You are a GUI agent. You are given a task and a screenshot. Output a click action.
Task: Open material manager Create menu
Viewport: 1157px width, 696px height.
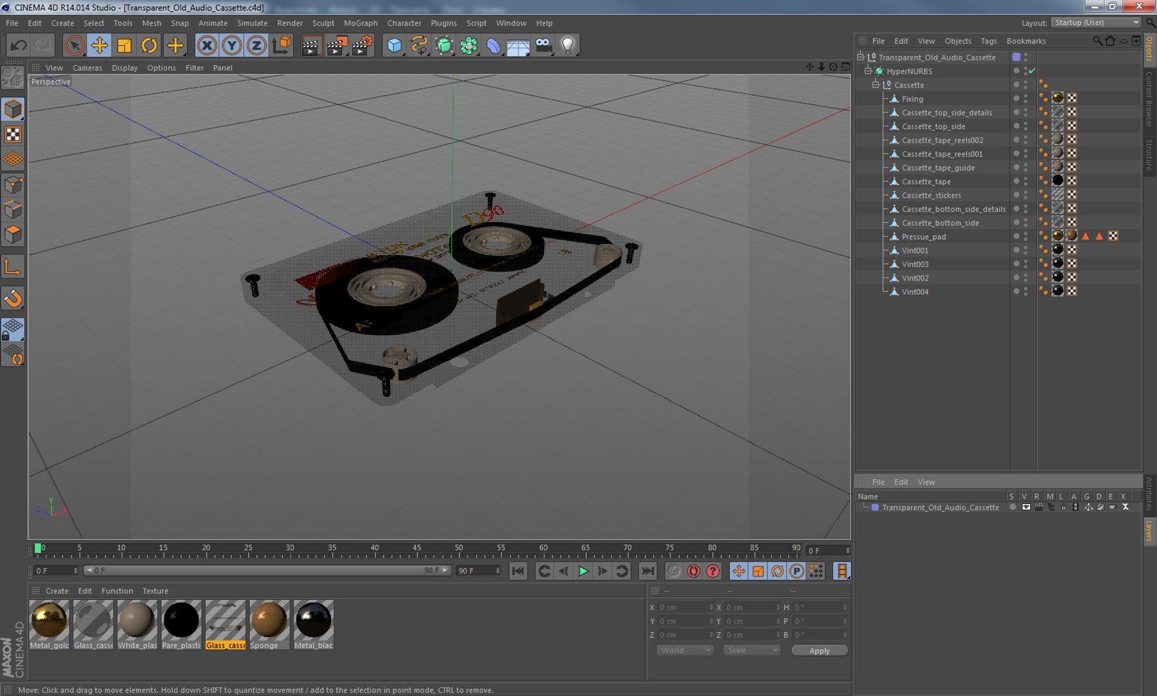point(57,590)
